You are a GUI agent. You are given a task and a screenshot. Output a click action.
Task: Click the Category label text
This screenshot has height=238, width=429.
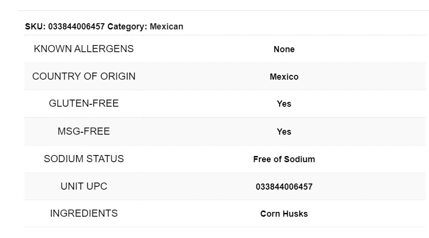pos(127,27)
